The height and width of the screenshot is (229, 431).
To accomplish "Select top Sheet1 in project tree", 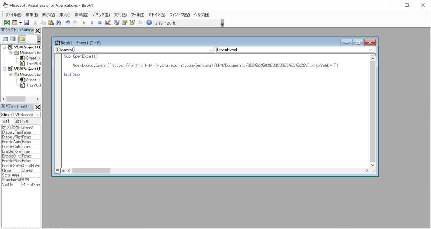I will [30, 58].
